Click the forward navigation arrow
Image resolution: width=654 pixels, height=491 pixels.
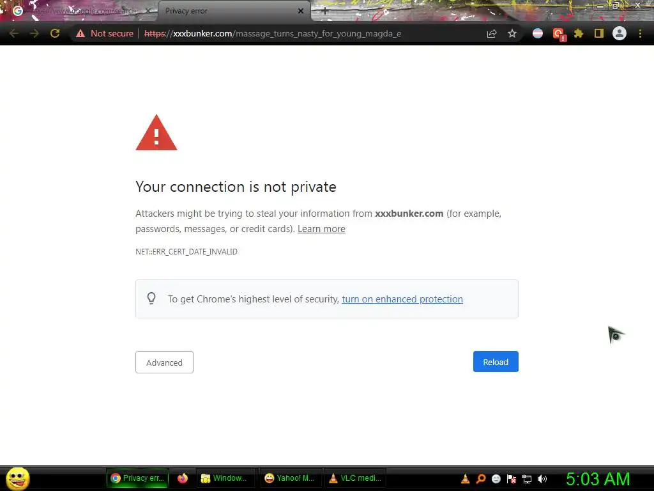pyautogui.click(x=34, y=33)
